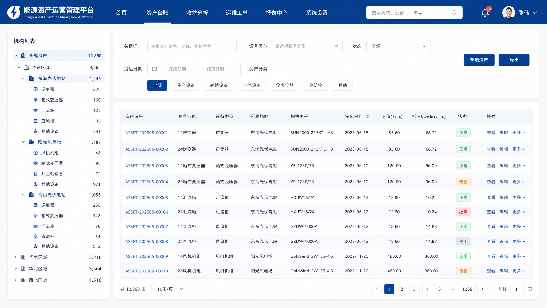The width and height of the screenshot is (547, 308).
Task: Switch to the 收益分析 tab
Action: [x=197, y=13]
